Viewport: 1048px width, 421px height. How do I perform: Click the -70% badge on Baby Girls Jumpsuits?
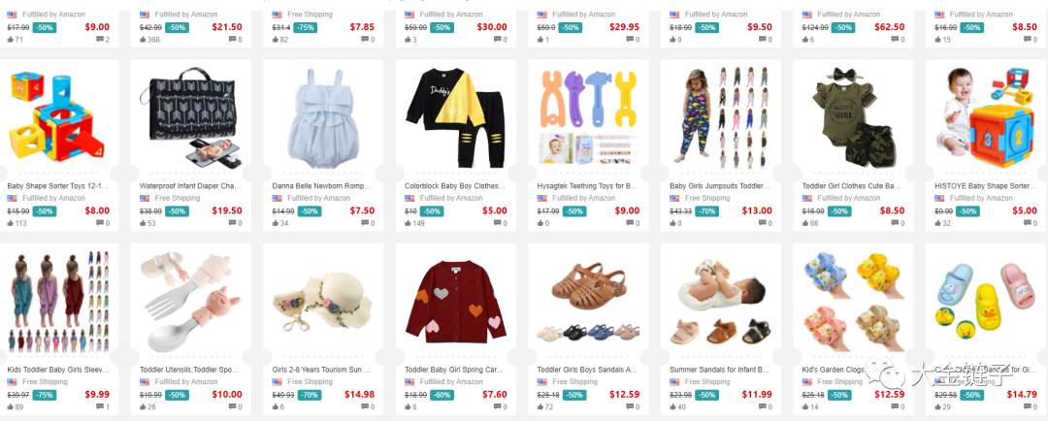coord(707,211)
